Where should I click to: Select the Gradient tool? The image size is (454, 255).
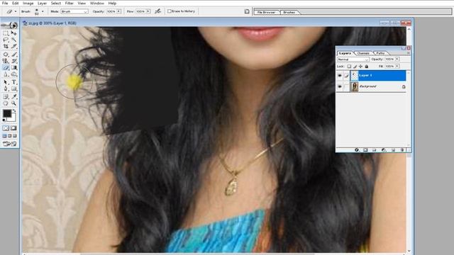(14, 68)
